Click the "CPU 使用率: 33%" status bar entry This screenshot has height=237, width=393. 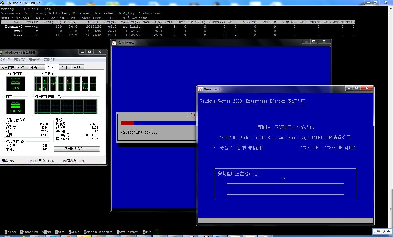(41, 161)
